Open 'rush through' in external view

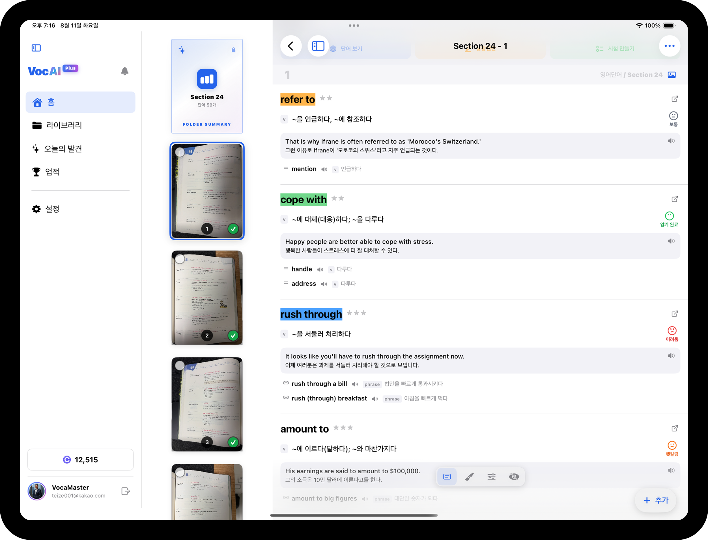click(675, 313)
